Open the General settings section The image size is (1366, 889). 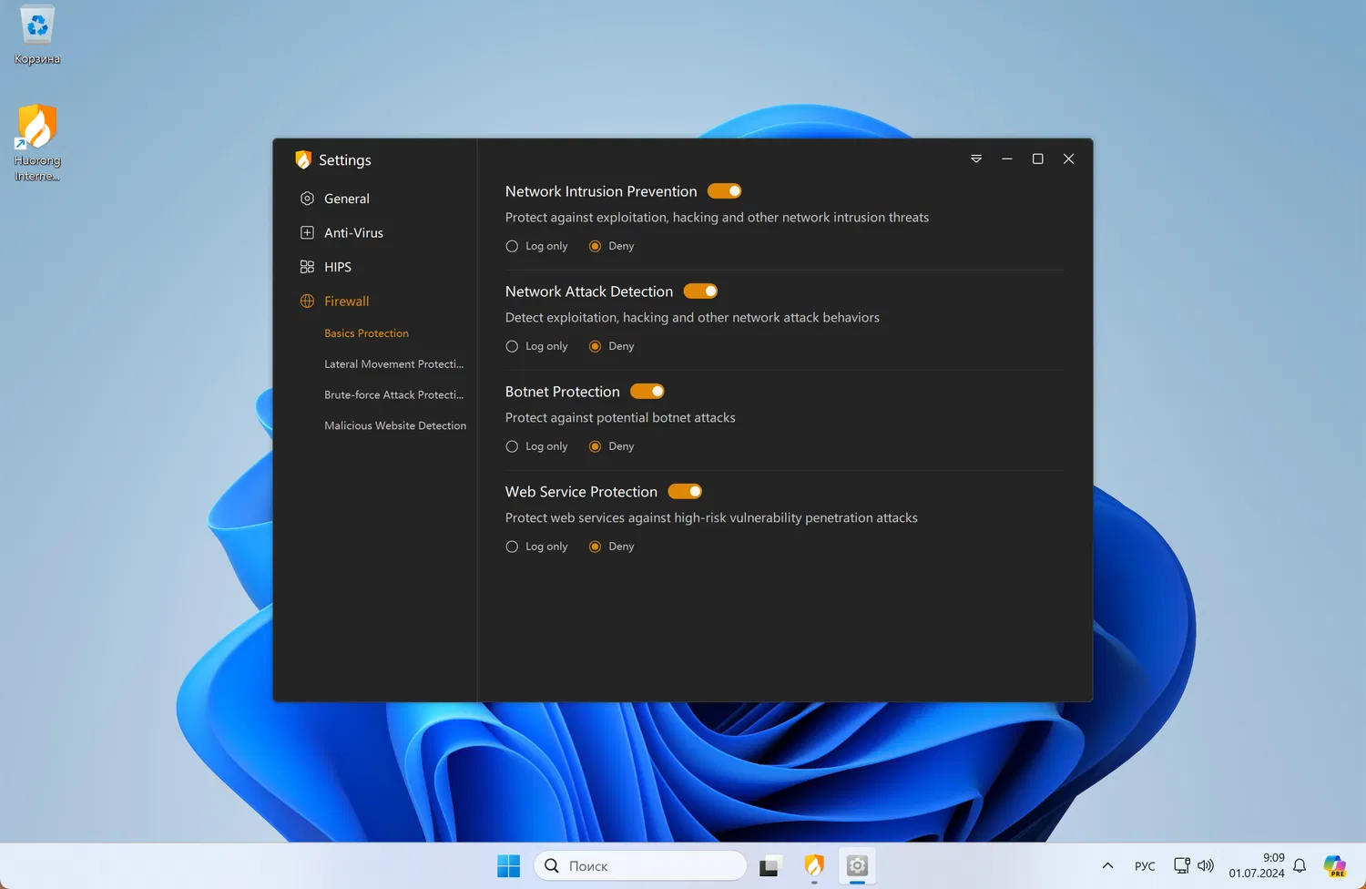point(347,199)
